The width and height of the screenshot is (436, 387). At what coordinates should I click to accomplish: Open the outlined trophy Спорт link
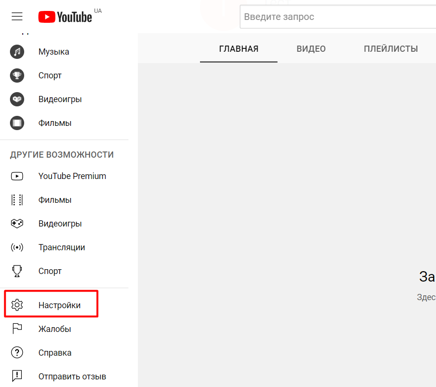[x=50, y=271]
